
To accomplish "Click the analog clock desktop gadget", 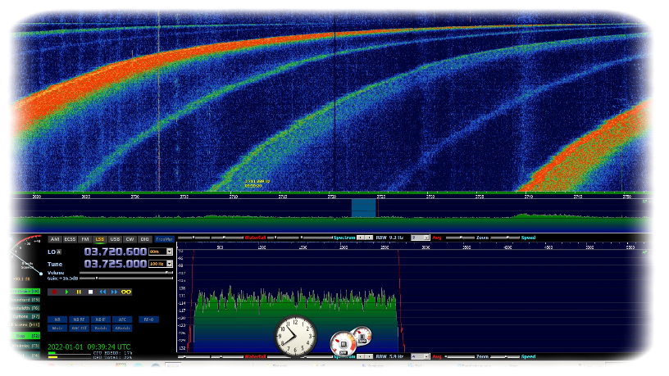I will point(295,336).
